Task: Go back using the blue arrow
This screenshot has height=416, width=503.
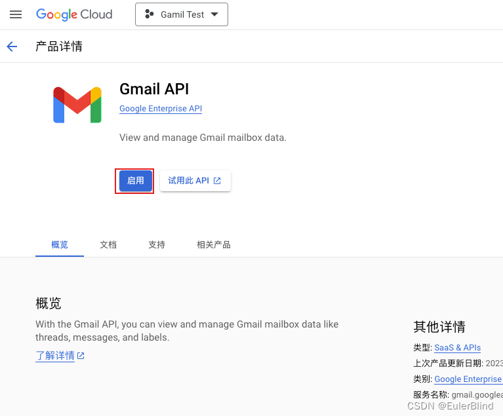Action: click(12, 47)
